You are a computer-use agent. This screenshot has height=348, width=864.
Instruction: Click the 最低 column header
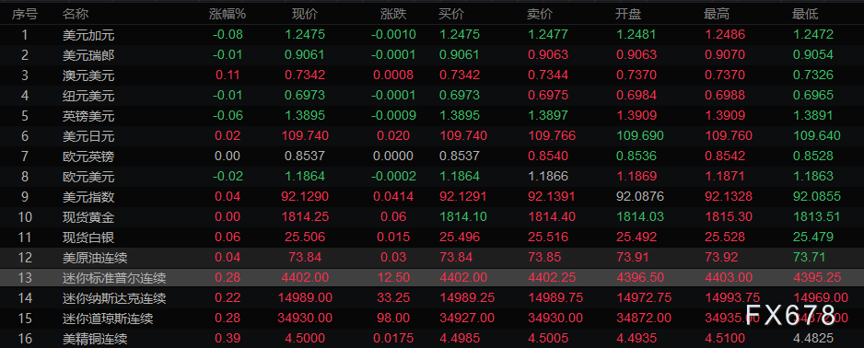pos(805,14)
